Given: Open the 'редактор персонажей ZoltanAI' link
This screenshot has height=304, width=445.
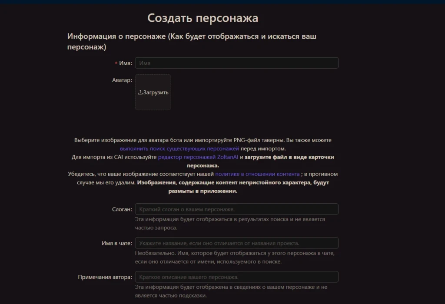Looking at the screenshot, I should (198, 157).
